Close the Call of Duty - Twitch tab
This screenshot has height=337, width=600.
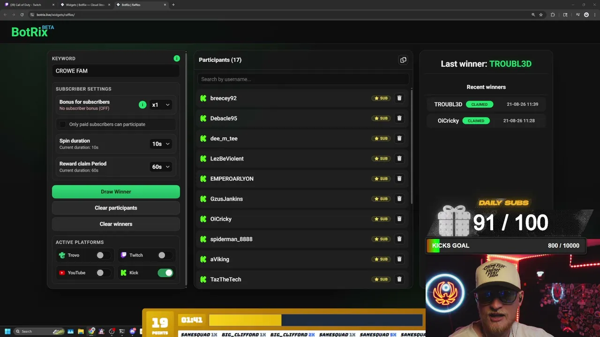pyautogui.click(x=53, y=5)
